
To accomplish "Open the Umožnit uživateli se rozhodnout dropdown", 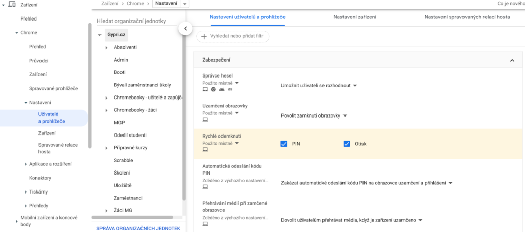I will [x=319, y=85].
